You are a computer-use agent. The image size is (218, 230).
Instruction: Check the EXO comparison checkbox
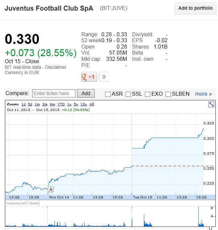tap(148, 94)
